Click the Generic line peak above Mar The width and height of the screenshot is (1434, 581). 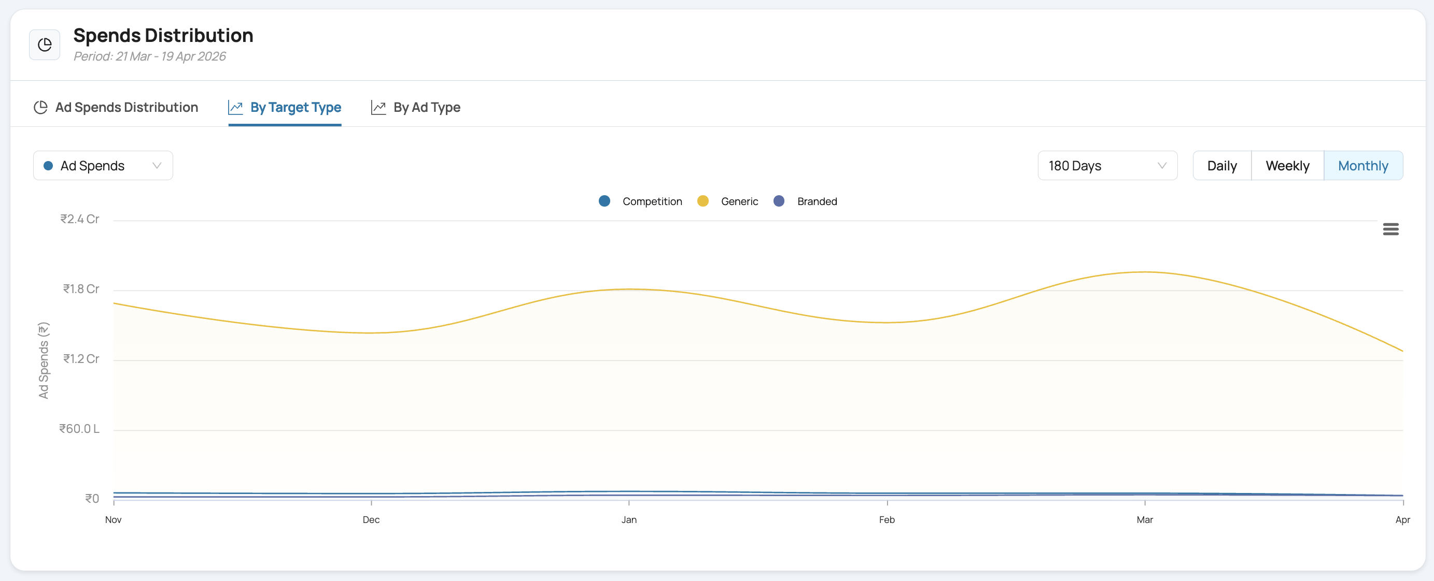coord(1145,272)
